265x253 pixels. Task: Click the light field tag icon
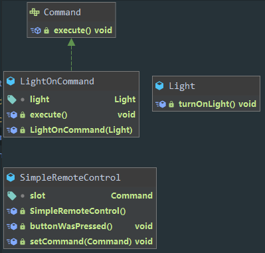12,100
